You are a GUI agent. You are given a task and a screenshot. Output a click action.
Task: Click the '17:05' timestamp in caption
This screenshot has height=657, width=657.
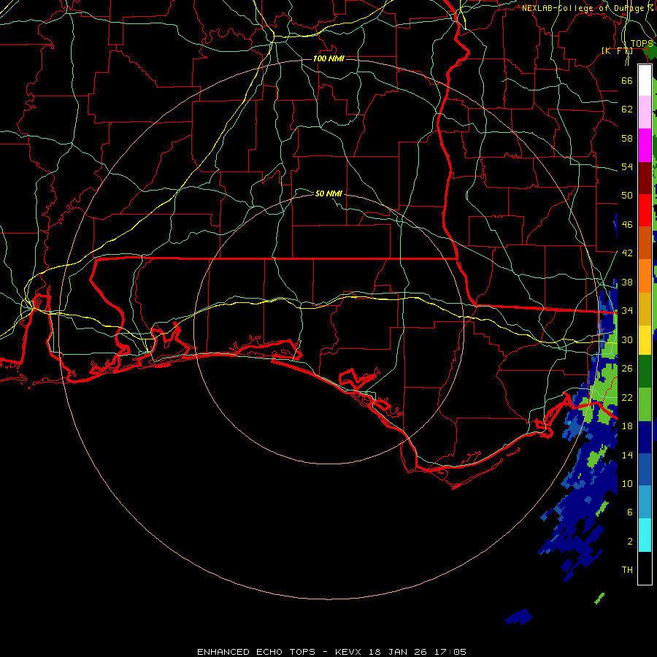(450, 652)
